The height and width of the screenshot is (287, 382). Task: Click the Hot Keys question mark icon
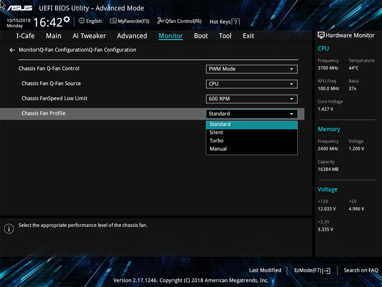(x=236, y=22)
